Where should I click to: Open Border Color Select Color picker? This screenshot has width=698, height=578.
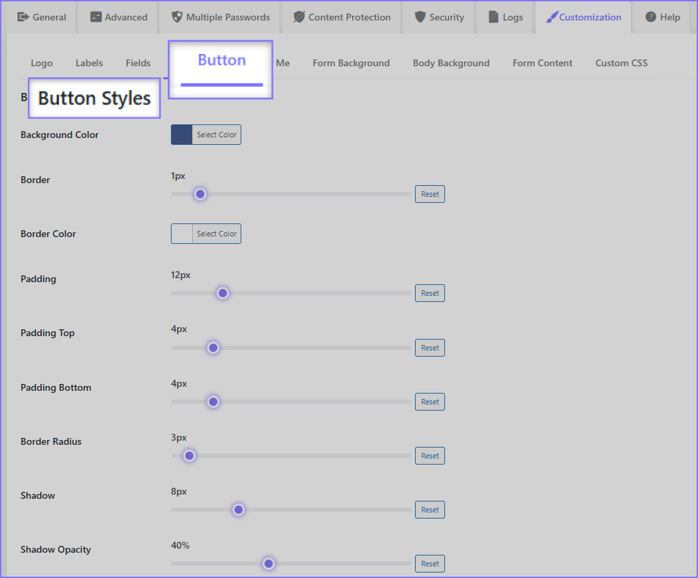[217, 234]
